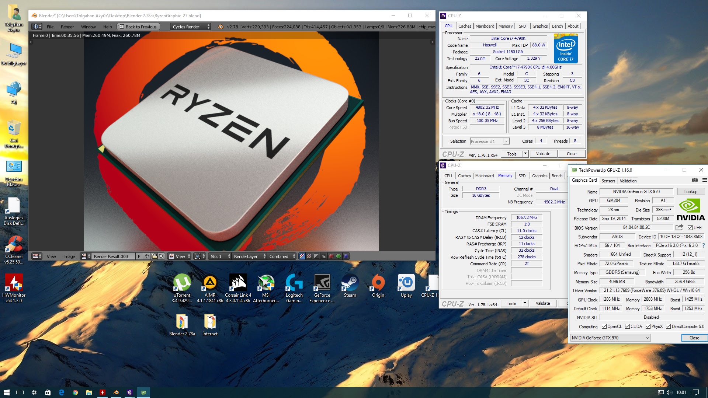This screenshot has height=398, width=708.
Task: Open an image with the folder icon in Blender
Action: point(154,256)
